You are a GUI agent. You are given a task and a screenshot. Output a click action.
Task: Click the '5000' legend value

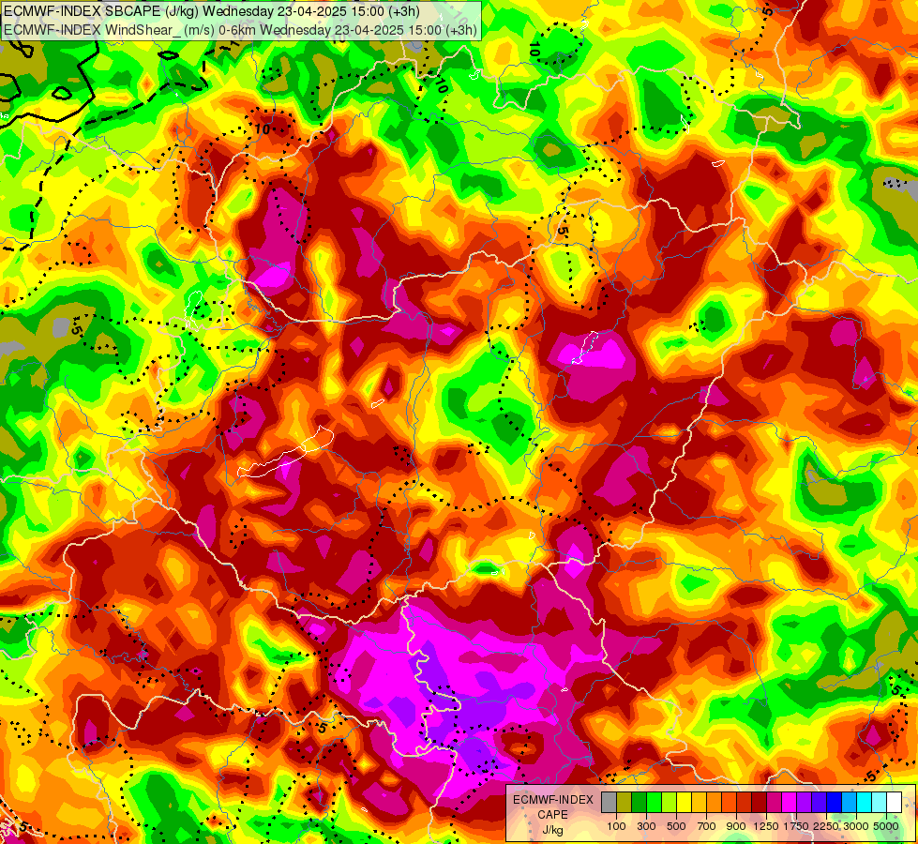886,826
